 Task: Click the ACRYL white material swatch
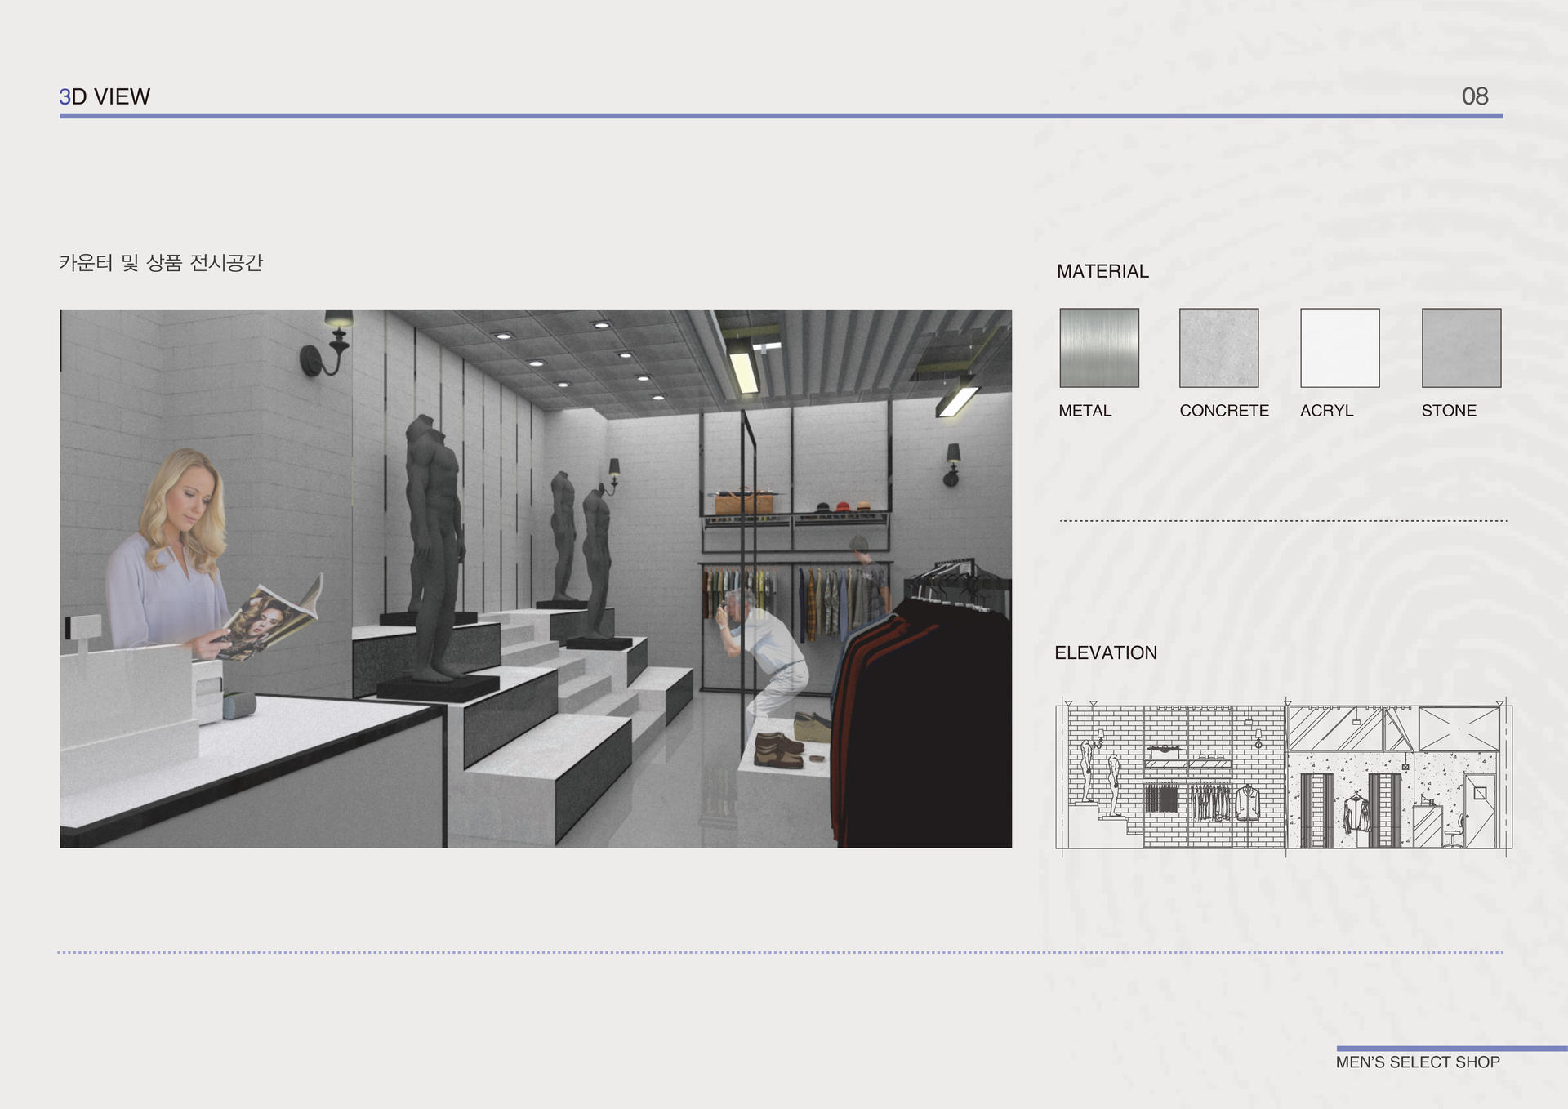click(1340, 348)
